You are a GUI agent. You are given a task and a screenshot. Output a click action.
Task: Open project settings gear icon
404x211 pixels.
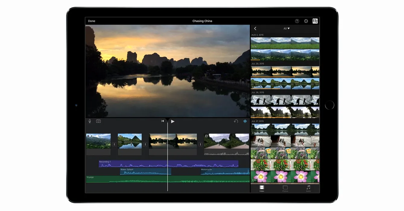coord(306,21)
